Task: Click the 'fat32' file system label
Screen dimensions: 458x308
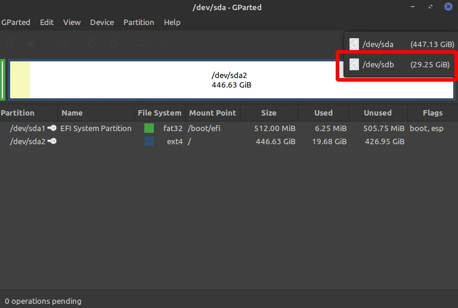Action: pyautogui.click(x=173, y=128)
